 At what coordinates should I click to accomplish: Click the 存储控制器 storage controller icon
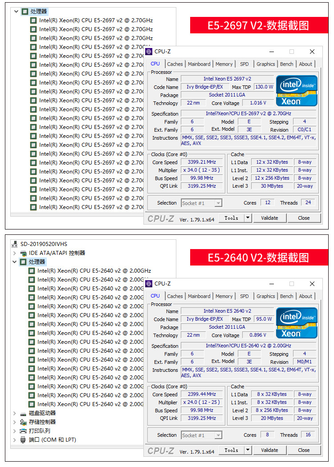[x=23, y=422]
